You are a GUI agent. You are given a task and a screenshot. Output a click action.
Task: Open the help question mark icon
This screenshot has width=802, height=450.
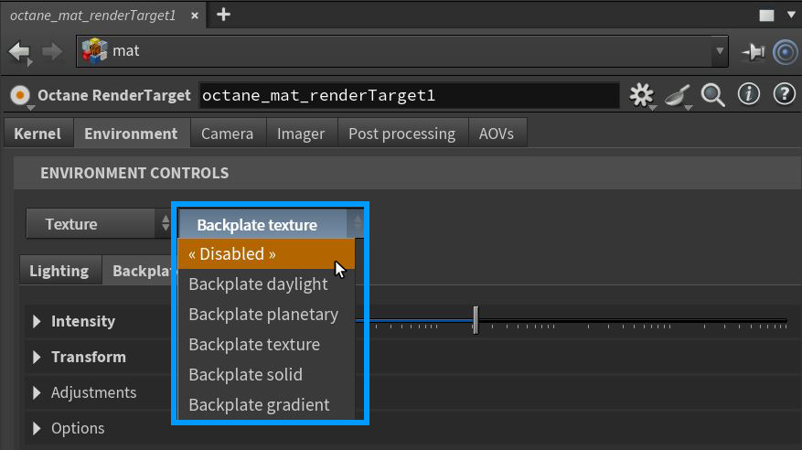tap(784, 94)
